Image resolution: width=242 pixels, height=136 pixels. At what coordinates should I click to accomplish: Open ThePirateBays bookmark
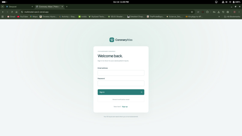pyautogui.click(x=155, y=17)
